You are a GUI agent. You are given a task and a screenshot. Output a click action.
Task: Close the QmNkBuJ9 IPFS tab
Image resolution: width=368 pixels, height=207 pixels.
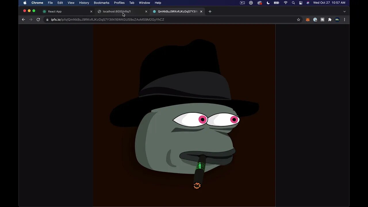[x=201, y=11]
